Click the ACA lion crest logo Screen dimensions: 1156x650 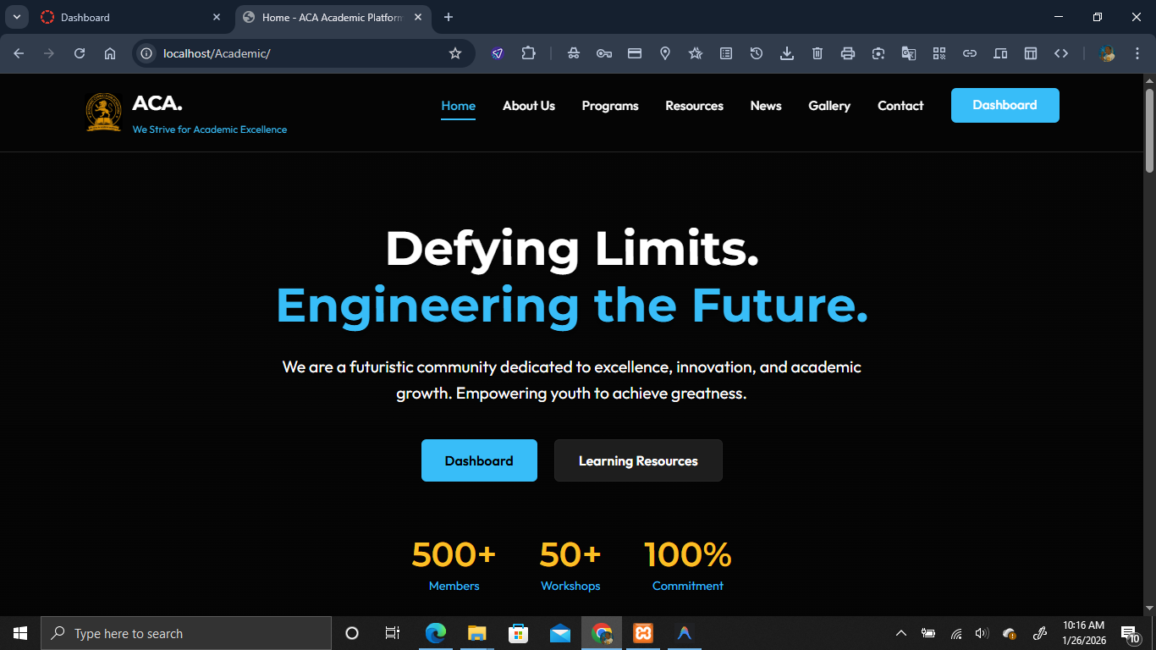coord(103,112)
